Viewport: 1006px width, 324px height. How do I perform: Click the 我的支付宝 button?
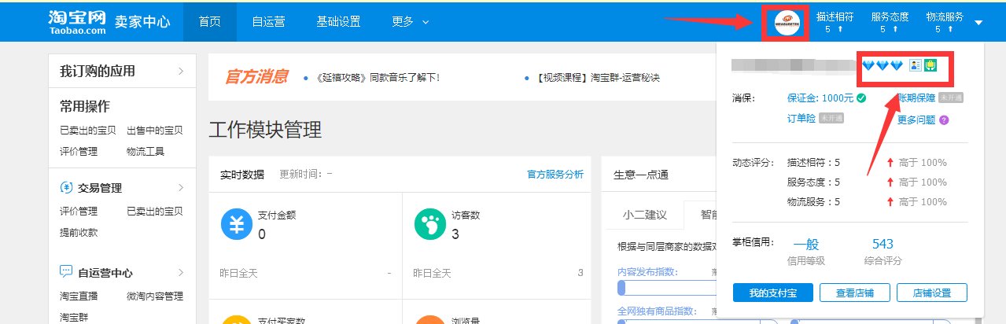pyautogui.click(x=773, y=293)
